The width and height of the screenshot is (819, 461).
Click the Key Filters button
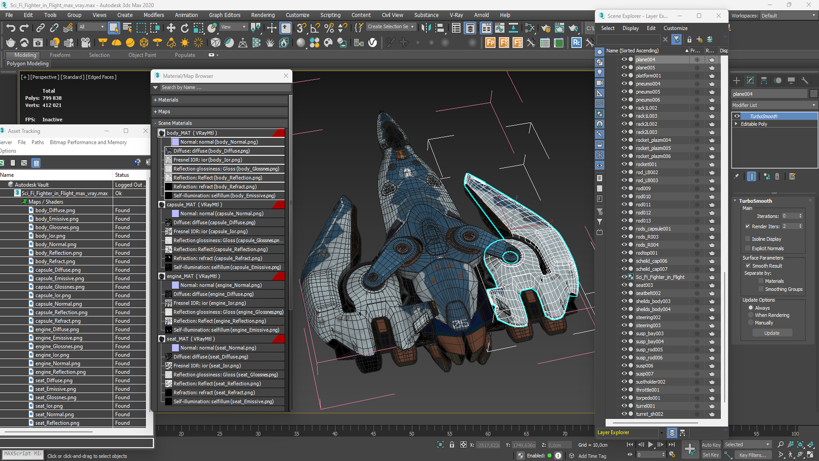click(x=752, y=455)
